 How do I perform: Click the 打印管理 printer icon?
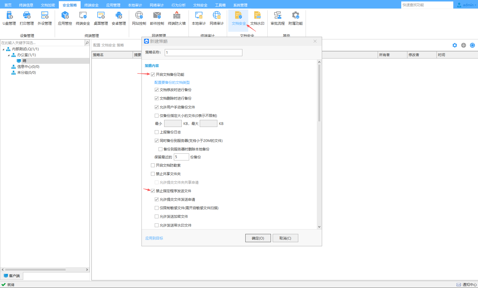[27, 15]
